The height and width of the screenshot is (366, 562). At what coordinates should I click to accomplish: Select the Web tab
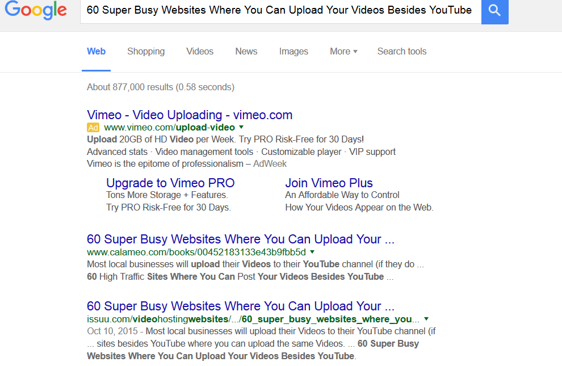(x=96, y=51)
